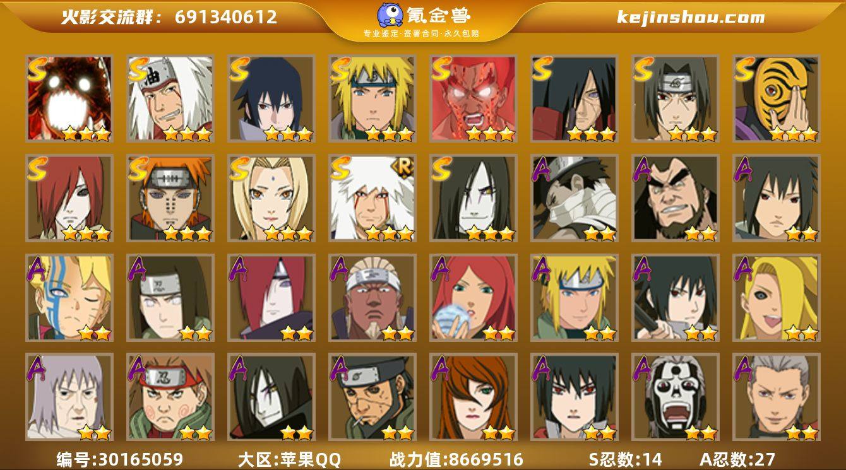Viewport: 846px width, 470px height.
Task: Select Hidan with the skull face paint
Action: point(676,397)
